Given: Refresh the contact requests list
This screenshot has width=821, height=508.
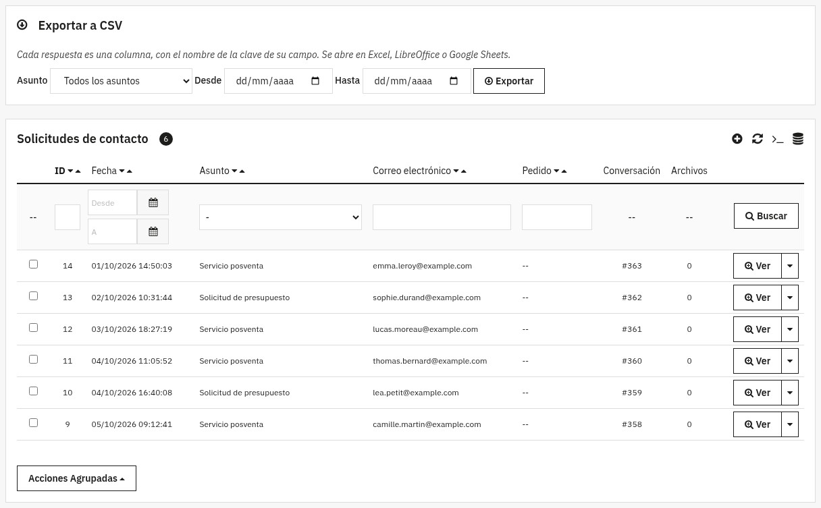Looking at the screenshot, I should [758, 139].
